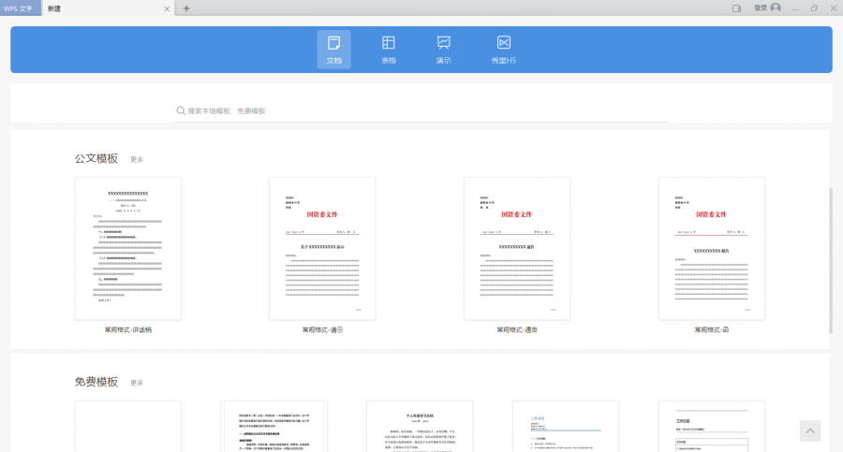
Task: Click the plus icon to add tab
Action: [x=186, y=8]
